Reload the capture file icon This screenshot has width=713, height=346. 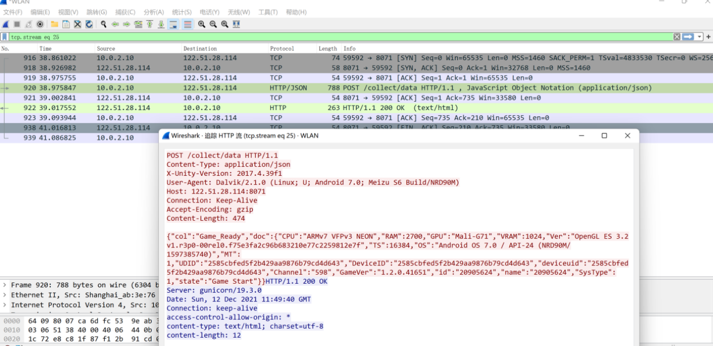tap(89, 24)
